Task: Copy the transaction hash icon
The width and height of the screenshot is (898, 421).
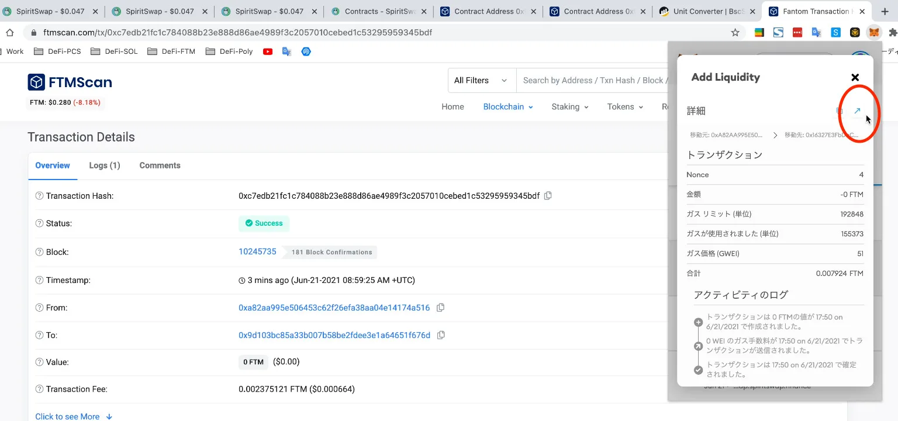Action: (x=548, y=196)
